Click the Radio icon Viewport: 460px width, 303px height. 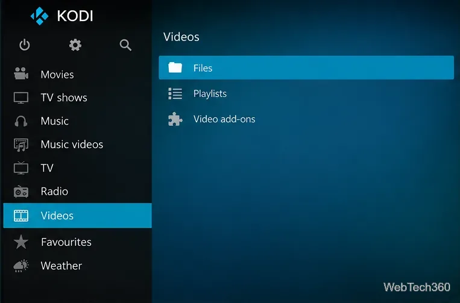(x=21, y=192)
